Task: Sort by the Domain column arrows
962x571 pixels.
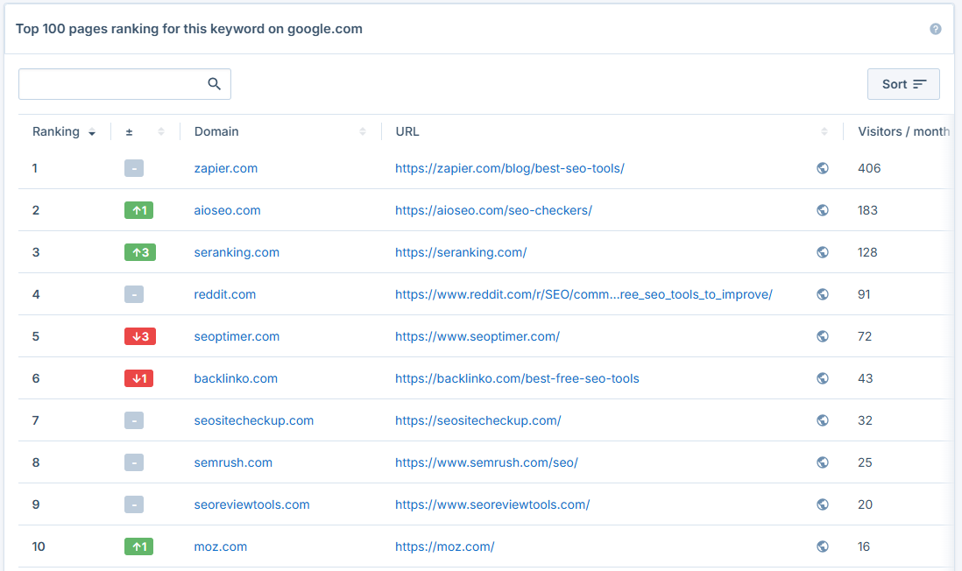Action: click(x=363, y=131)
